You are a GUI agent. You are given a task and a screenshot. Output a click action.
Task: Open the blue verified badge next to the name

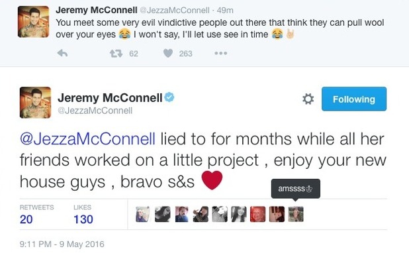169,97
